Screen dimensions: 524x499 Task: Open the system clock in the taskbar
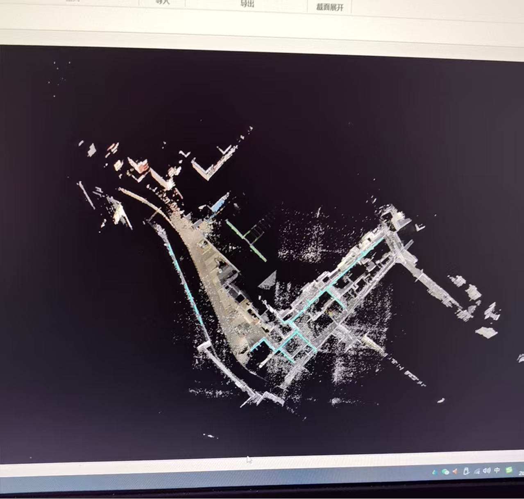point(521,473)
